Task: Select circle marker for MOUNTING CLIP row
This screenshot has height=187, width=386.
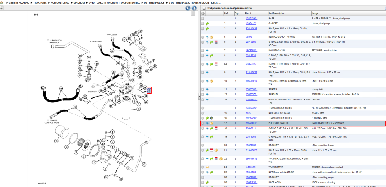Action: coord(203,51)
